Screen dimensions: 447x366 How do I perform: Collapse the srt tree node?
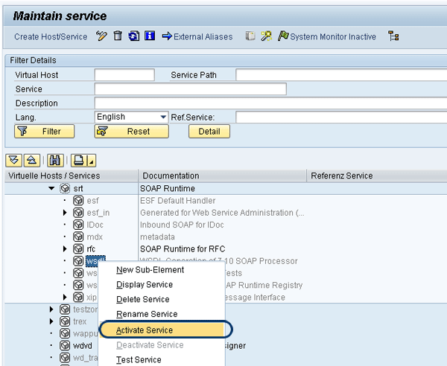click(x=51, y=189)
